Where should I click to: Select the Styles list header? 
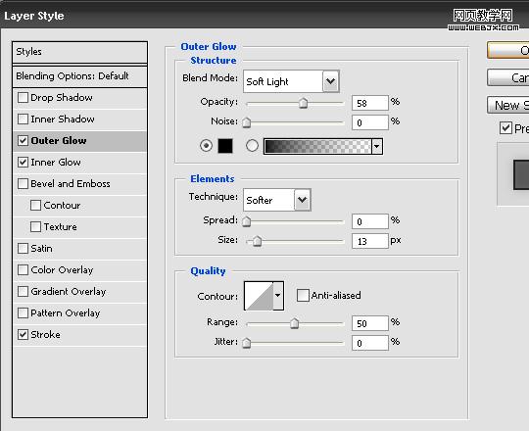coord(79,52)
